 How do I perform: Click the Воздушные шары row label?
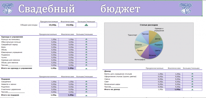tap(112, 84)
